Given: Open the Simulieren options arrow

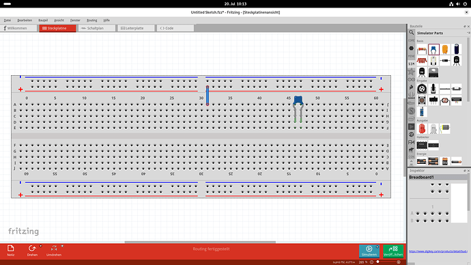Looking at the screenshot, I should [377, 247].
